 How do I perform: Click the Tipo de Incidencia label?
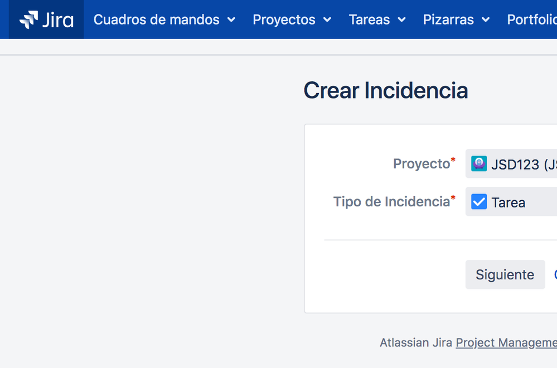[391, 201]
